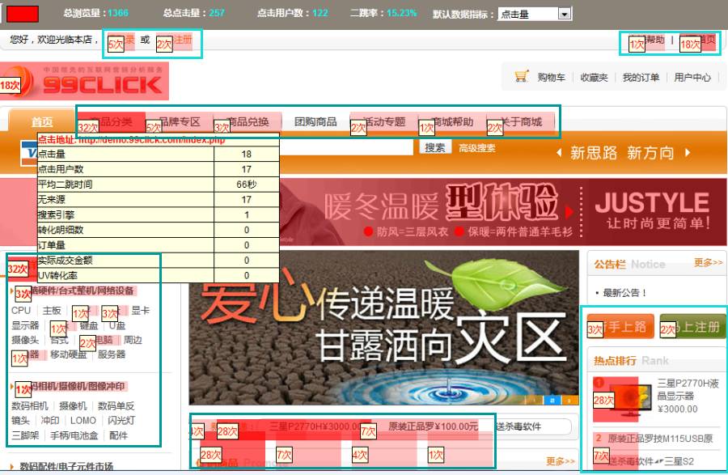Click the 平均二跳时间 row value 66秒
728x475 pixels.
click(247, 184)
